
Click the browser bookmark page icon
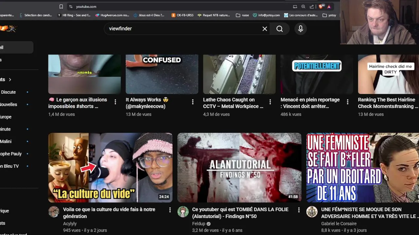[61, 7]
